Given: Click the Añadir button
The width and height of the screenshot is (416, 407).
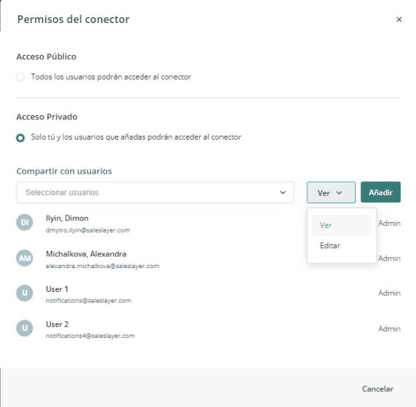Looking at the screenshot, I should click(x=380, y=192).
